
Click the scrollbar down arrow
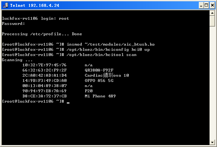[212, 142]
